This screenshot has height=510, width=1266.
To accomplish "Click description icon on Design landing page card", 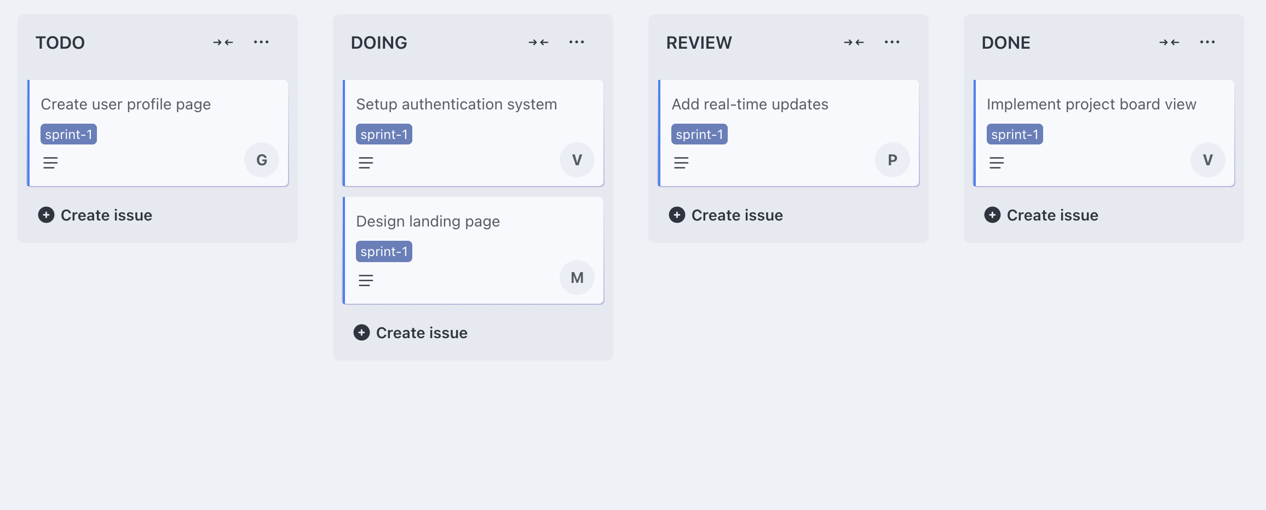I will point(366,280).
